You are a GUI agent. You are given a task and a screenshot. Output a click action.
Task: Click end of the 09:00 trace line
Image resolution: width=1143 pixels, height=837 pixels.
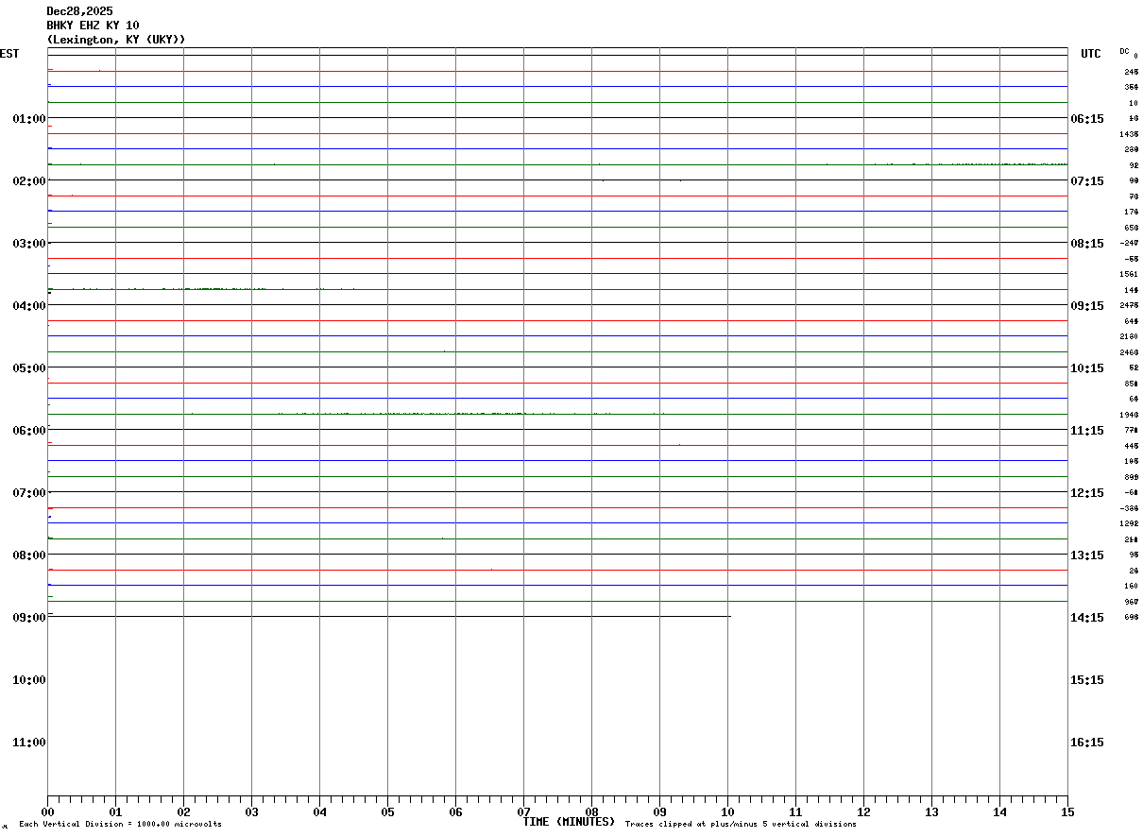(x=730, y=617)
